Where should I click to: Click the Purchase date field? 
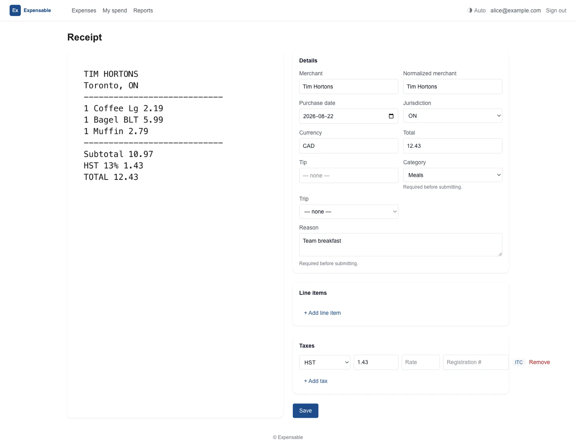[349, 116]
